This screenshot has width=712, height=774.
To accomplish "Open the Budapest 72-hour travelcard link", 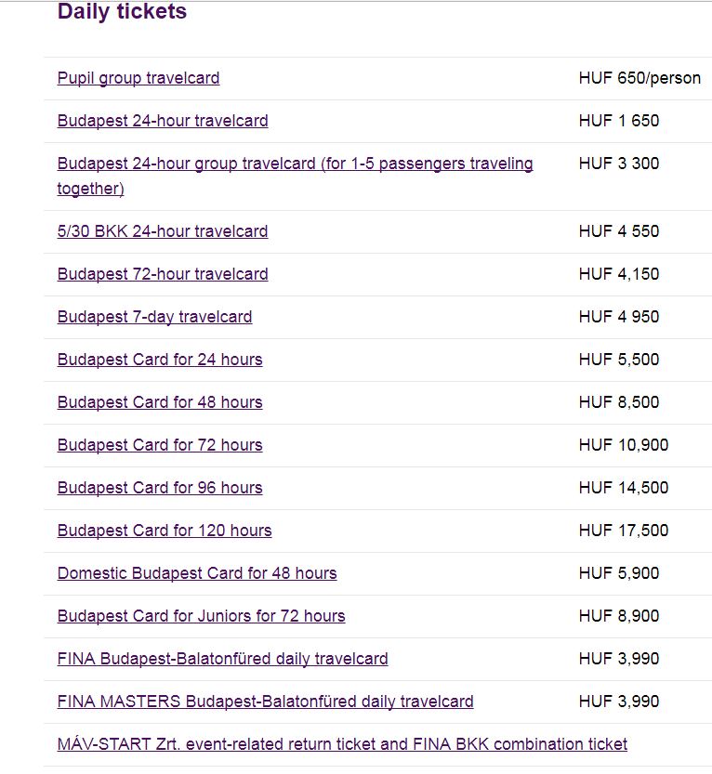I will pos(163,274).
